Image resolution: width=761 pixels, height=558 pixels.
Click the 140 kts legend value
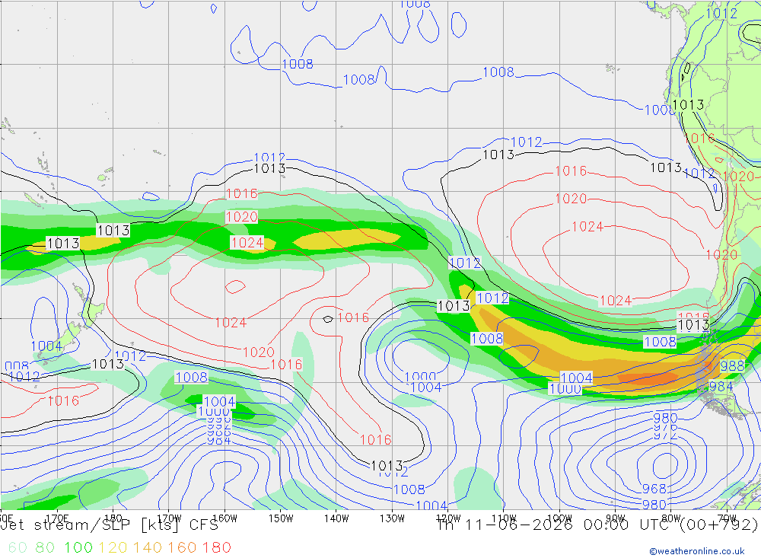[x=148, y=547]
